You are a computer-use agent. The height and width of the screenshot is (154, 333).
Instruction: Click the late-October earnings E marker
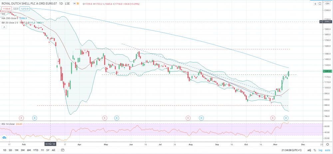(273, 117)
